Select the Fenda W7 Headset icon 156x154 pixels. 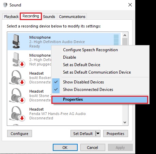coord(17,114)
